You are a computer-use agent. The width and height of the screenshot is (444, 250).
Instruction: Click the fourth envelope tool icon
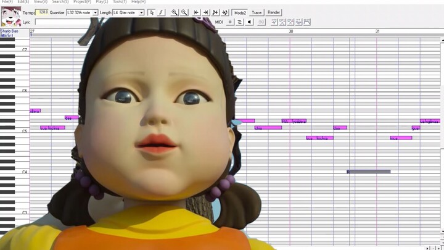[298, 22]
